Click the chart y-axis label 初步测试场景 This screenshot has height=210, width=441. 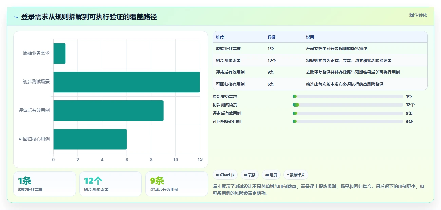tap(36, 82)
